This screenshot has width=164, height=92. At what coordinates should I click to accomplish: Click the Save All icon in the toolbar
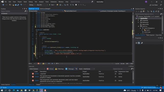[x=18, y=5]
